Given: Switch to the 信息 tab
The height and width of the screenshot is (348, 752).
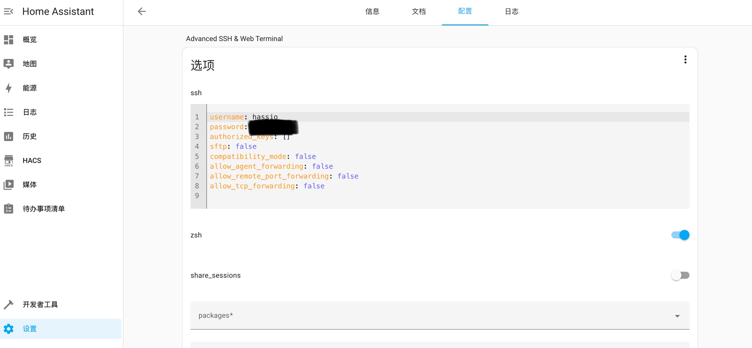Looking at the screenshot, I should pos(372,11).
